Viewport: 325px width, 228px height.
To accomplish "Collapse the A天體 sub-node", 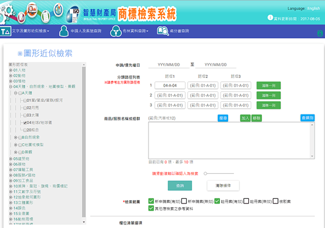I will 16,93.
